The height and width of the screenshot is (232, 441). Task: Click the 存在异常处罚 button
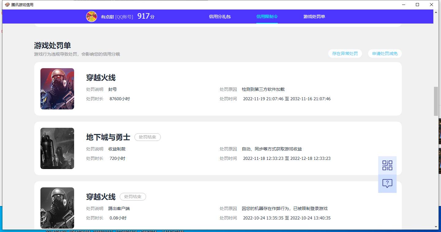coord(345,53)
